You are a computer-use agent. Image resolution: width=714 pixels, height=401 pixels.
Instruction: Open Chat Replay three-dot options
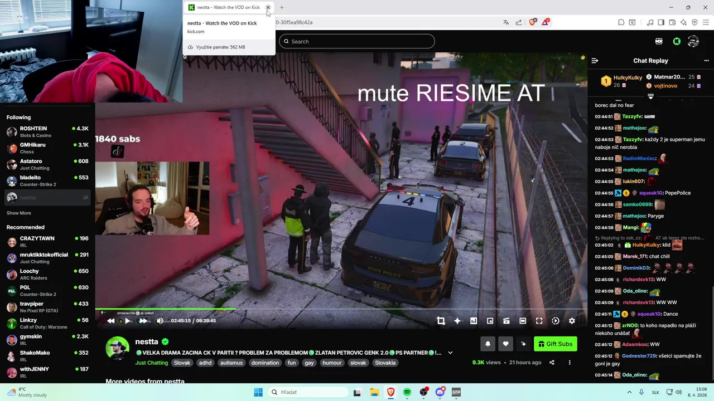pyautogui.click(x=706, y=61)
